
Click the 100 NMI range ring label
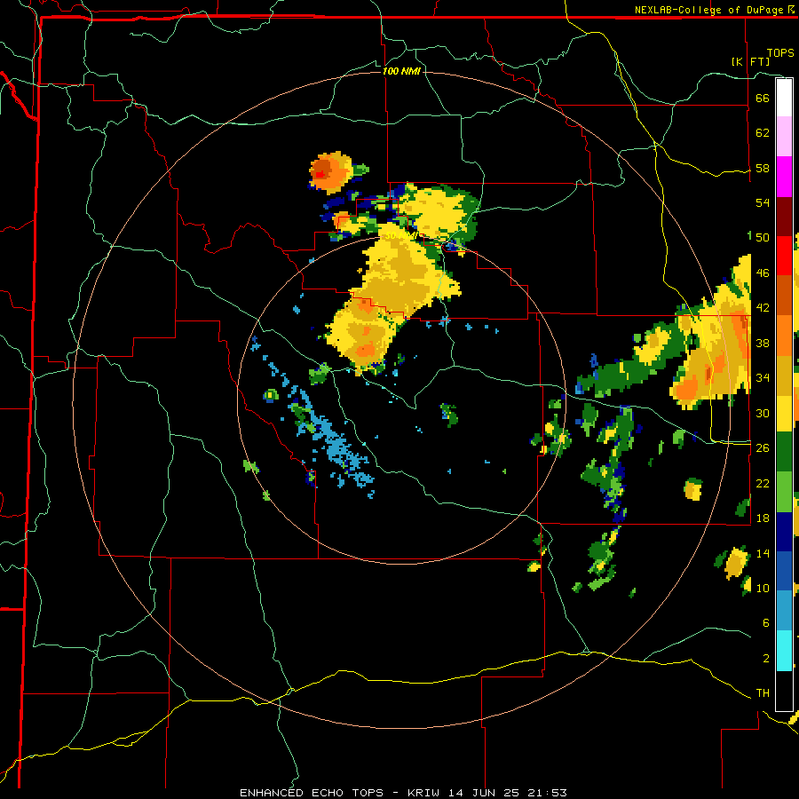coord(401,71)
